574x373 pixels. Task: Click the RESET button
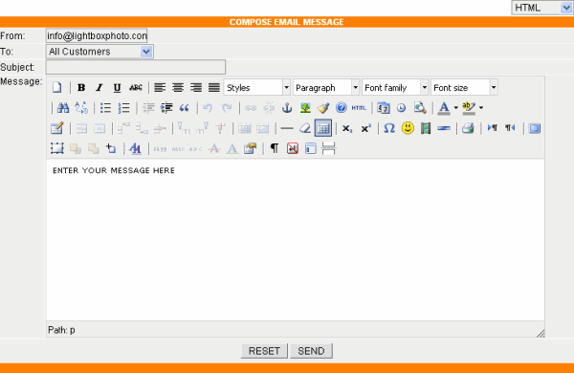point(264,351)
